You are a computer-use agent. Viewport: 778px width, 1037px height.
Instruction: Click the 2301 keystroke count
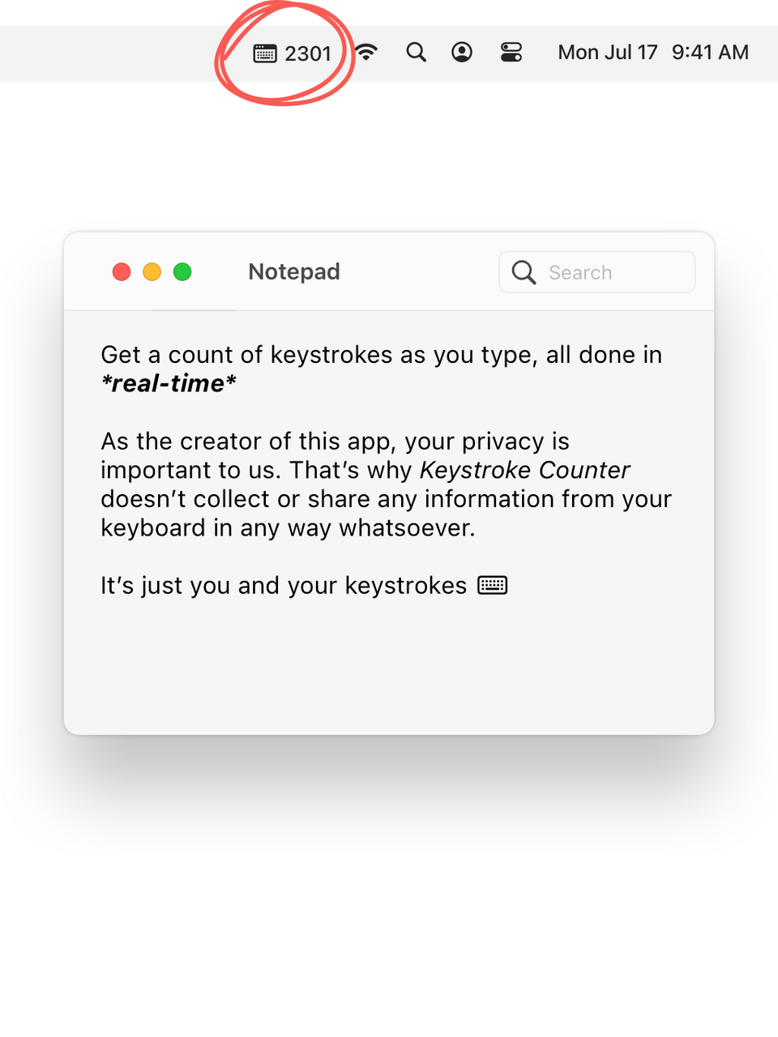[x=308, y=53]
